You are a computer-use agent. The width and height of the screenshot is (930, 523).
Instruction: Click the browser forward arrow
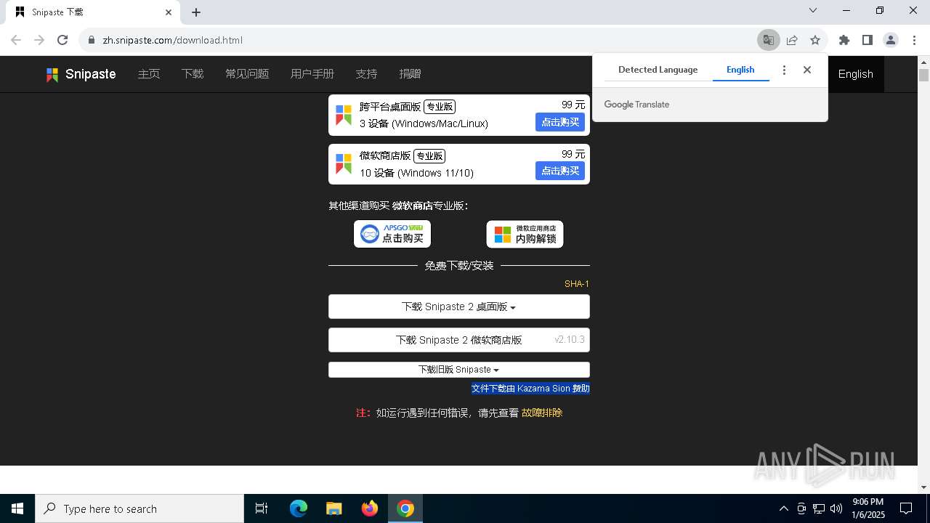click(x=39, y=40)
